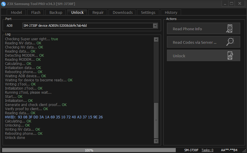Viewport: 247px width, 153px height.
Task: Click the Unlock action button
Action: (x=203, y=56)
